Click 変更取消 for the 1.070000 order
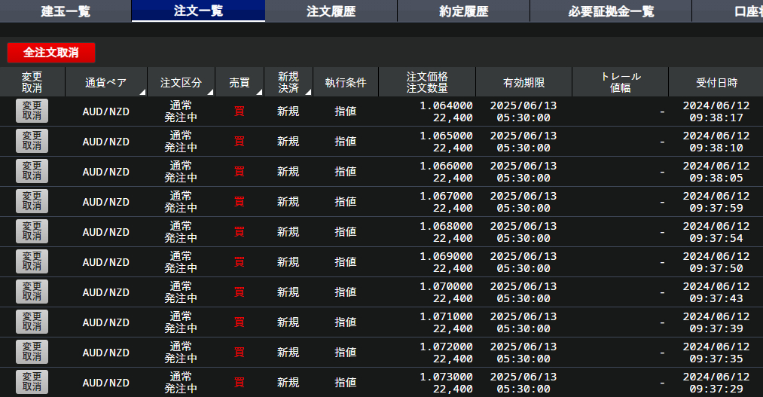Screen dimensions: 763x397 pyautogui.click(x=32, y=292)
